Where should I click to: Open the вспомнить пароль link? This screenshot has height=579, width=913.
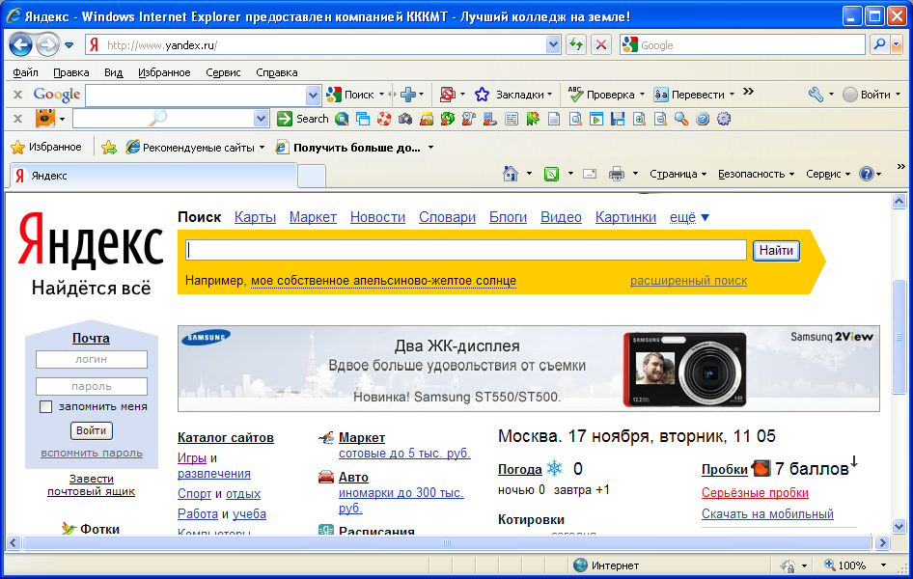pyautogui.click(x=92, y=453)
